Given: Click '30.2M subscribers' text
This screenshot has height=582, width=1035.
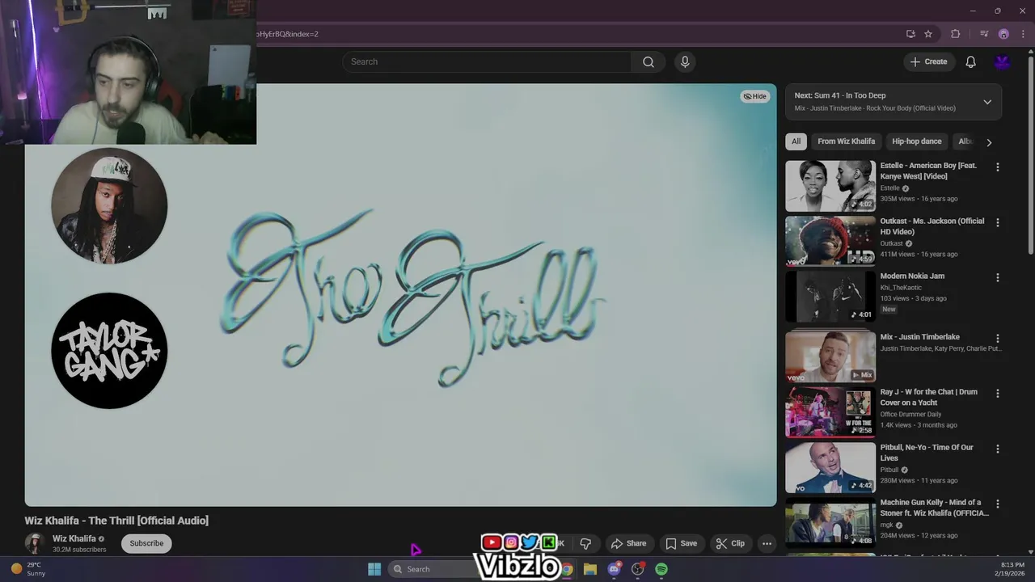Looking at the screenshot, I should (x=79, y=550).
